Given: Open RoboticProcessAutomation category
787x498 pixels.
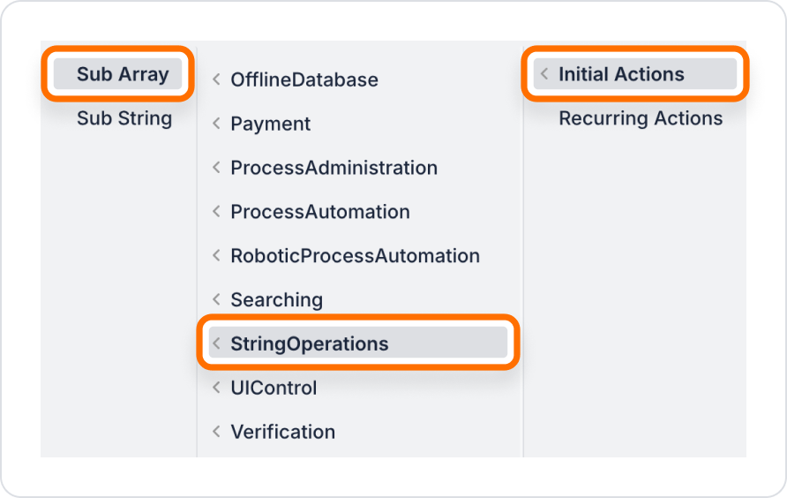Looking at the screenshot, I should pyautogui.click(x=357, y=256).
